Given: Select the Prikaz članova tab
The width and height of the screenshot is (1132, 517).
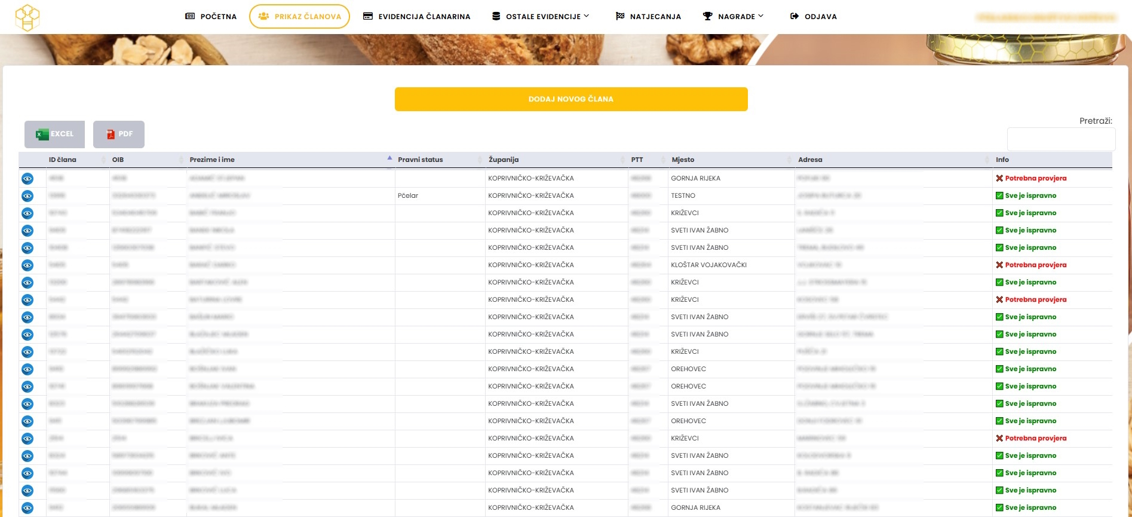Looking at the screenshot, I should click(299, 17).
